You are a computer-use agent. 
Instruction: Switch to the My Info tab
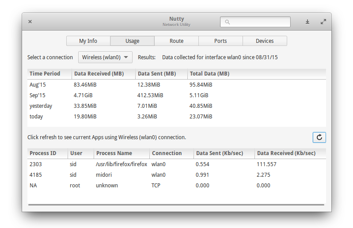[x=88, y=41]
